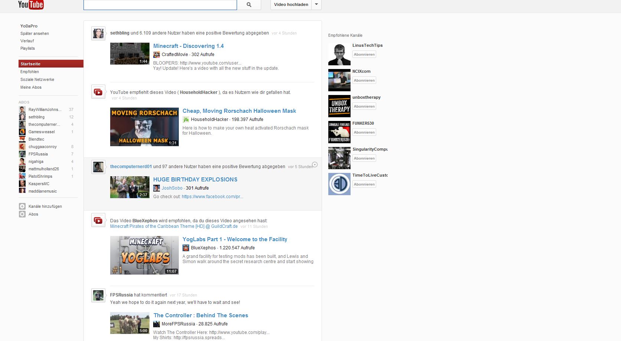Click chuggaaconroy avatar in Abos list

tap(22, 147)
